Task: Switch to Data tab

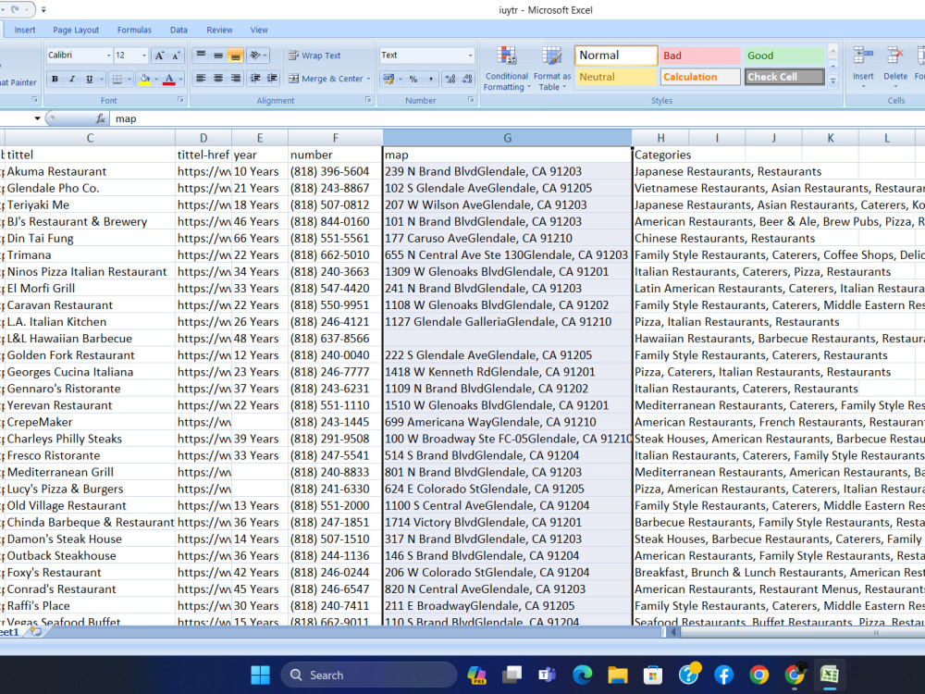Action: (179, 31)
